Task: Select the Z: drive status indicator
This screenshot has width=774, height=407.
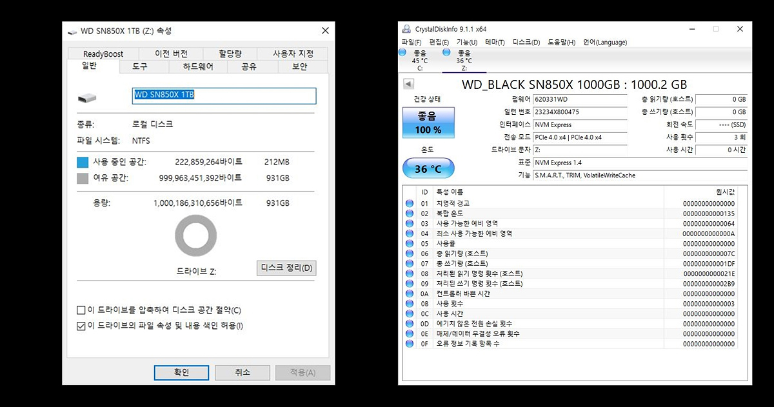Action: (x=446, y=52)
